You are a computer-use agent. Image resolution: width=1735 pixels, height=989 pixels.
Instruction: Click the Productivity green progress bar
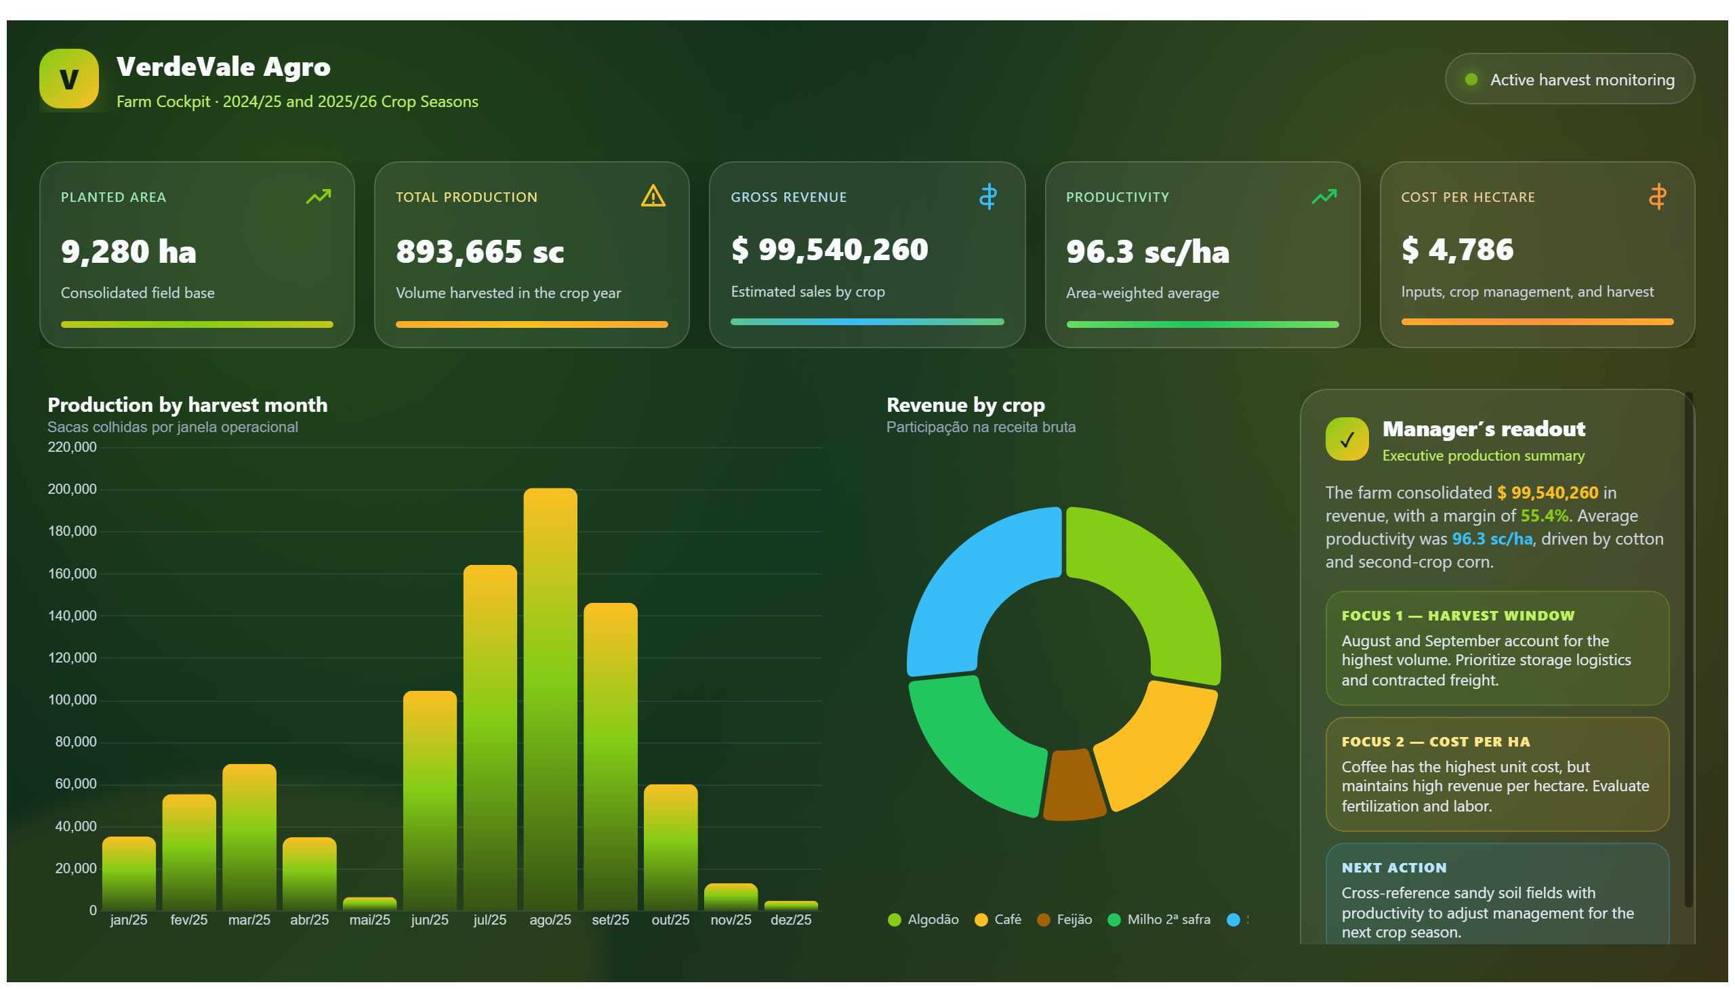pyautogui.click(x=1202, y=324)
